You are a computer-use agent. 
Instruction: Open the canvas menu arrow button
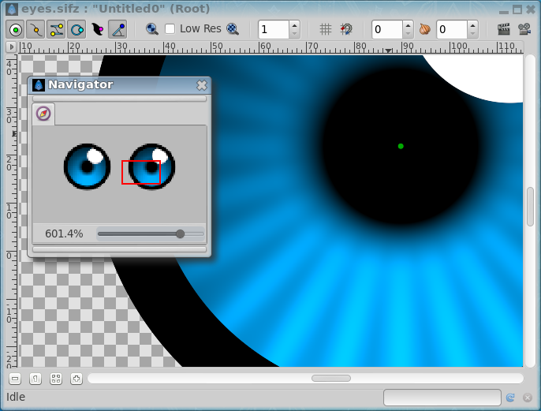pos(11,47)
